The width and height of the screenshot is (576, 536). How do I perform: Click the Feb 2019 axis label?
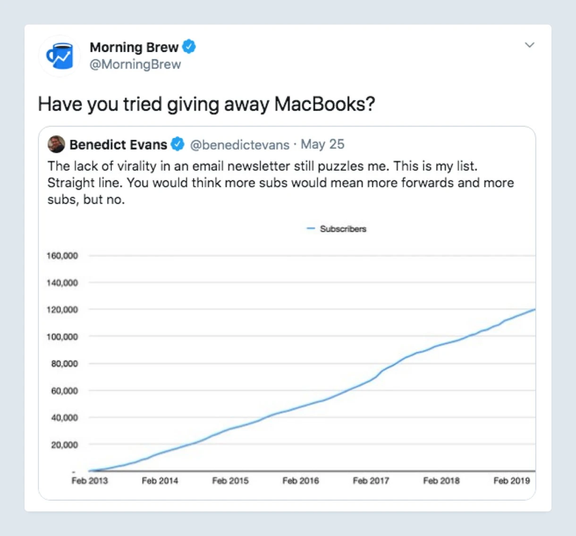(511, 481)
